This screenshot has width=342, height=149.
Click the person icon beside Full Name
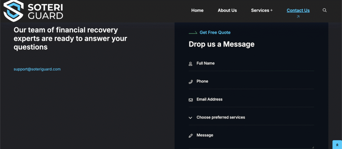tap(191, 64)
